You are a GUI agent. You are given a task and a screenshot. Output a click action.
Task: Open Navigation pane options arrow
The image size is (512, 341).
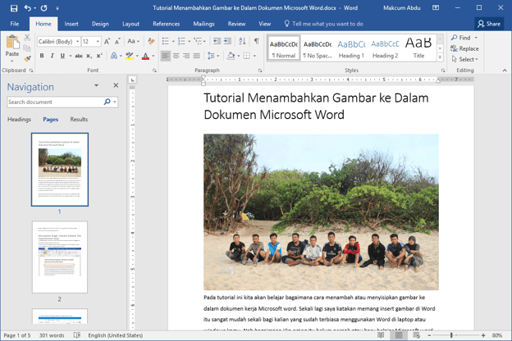pos(96,85)
